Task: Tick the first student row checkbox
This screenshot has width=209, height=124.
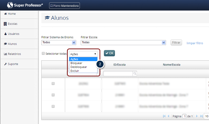Action: [x=53, y=84]
